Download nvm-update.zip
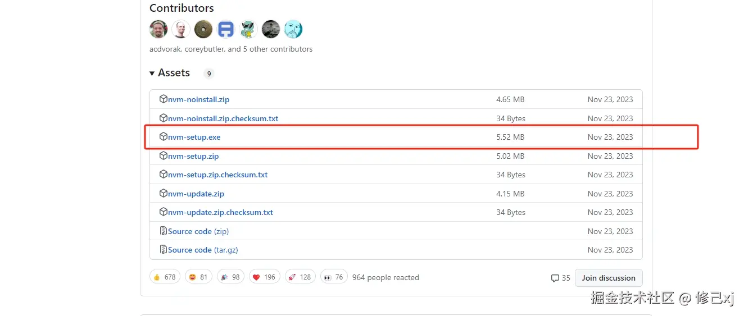 [196, 194]
